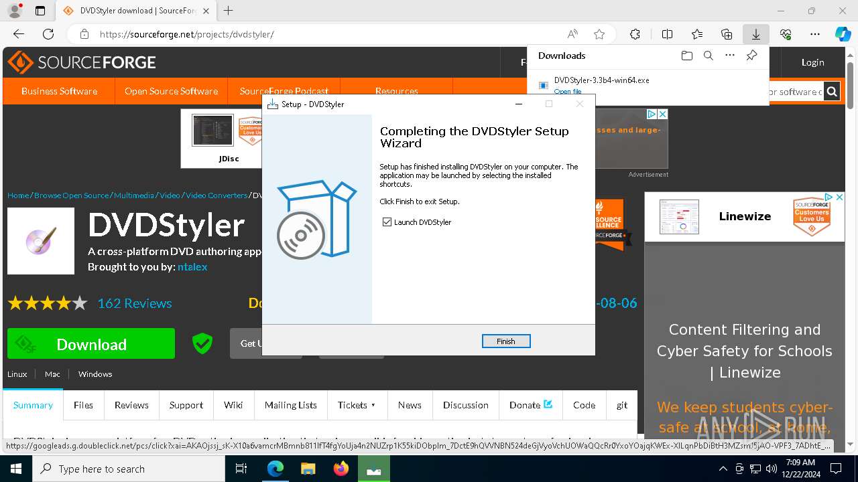This screenshot has width=858, height=482.
Task: Open Open Source Software menu
Action: [171, 91]
